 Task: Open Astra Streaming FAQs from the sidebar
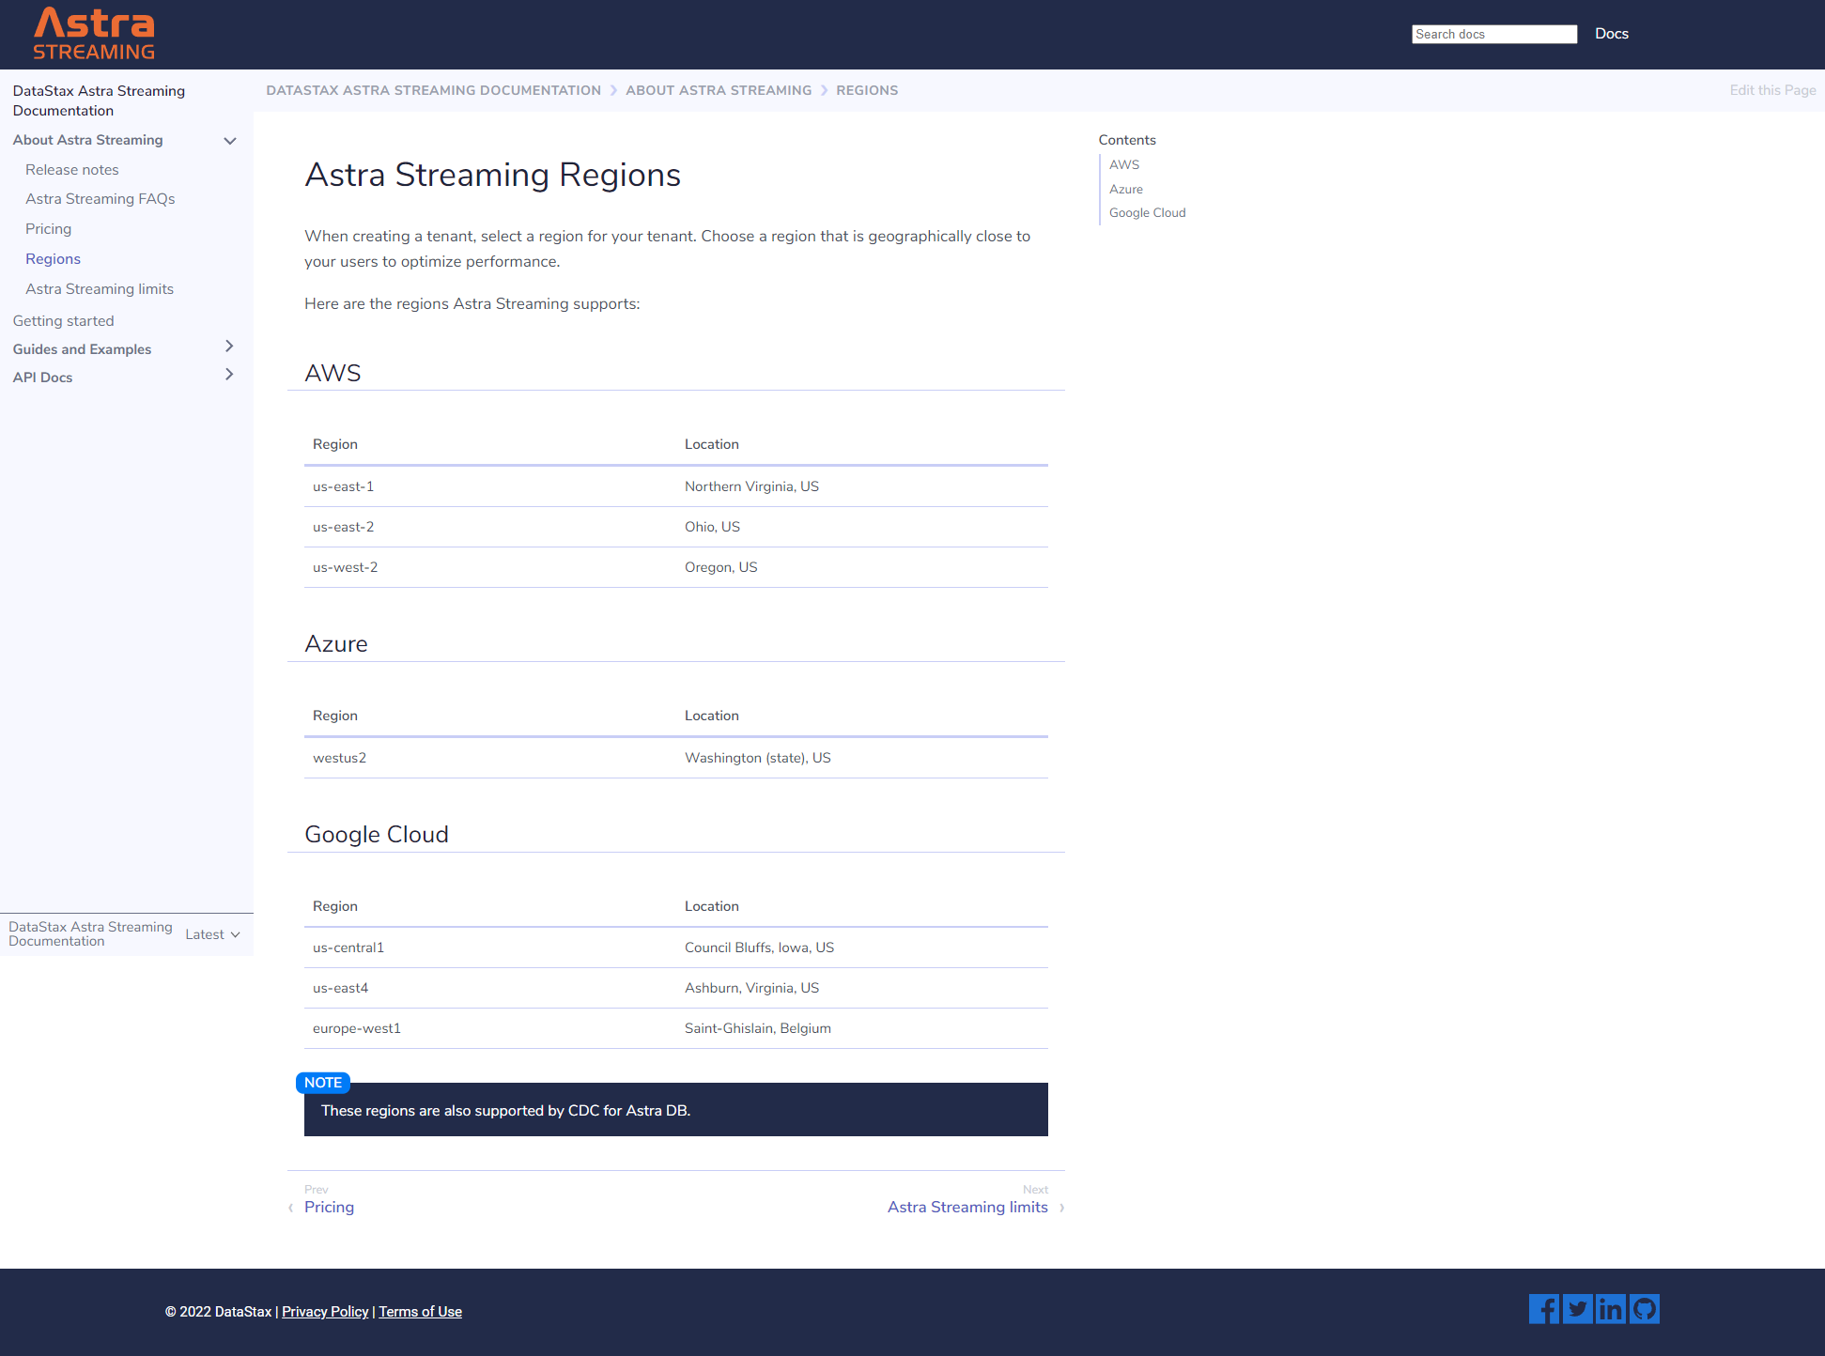[101, 198]
